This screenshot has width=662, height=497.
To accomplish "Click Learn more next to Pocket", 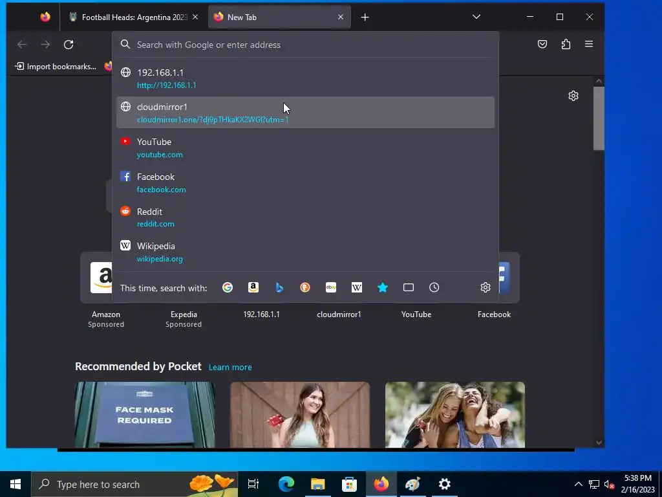I will 230,368.
